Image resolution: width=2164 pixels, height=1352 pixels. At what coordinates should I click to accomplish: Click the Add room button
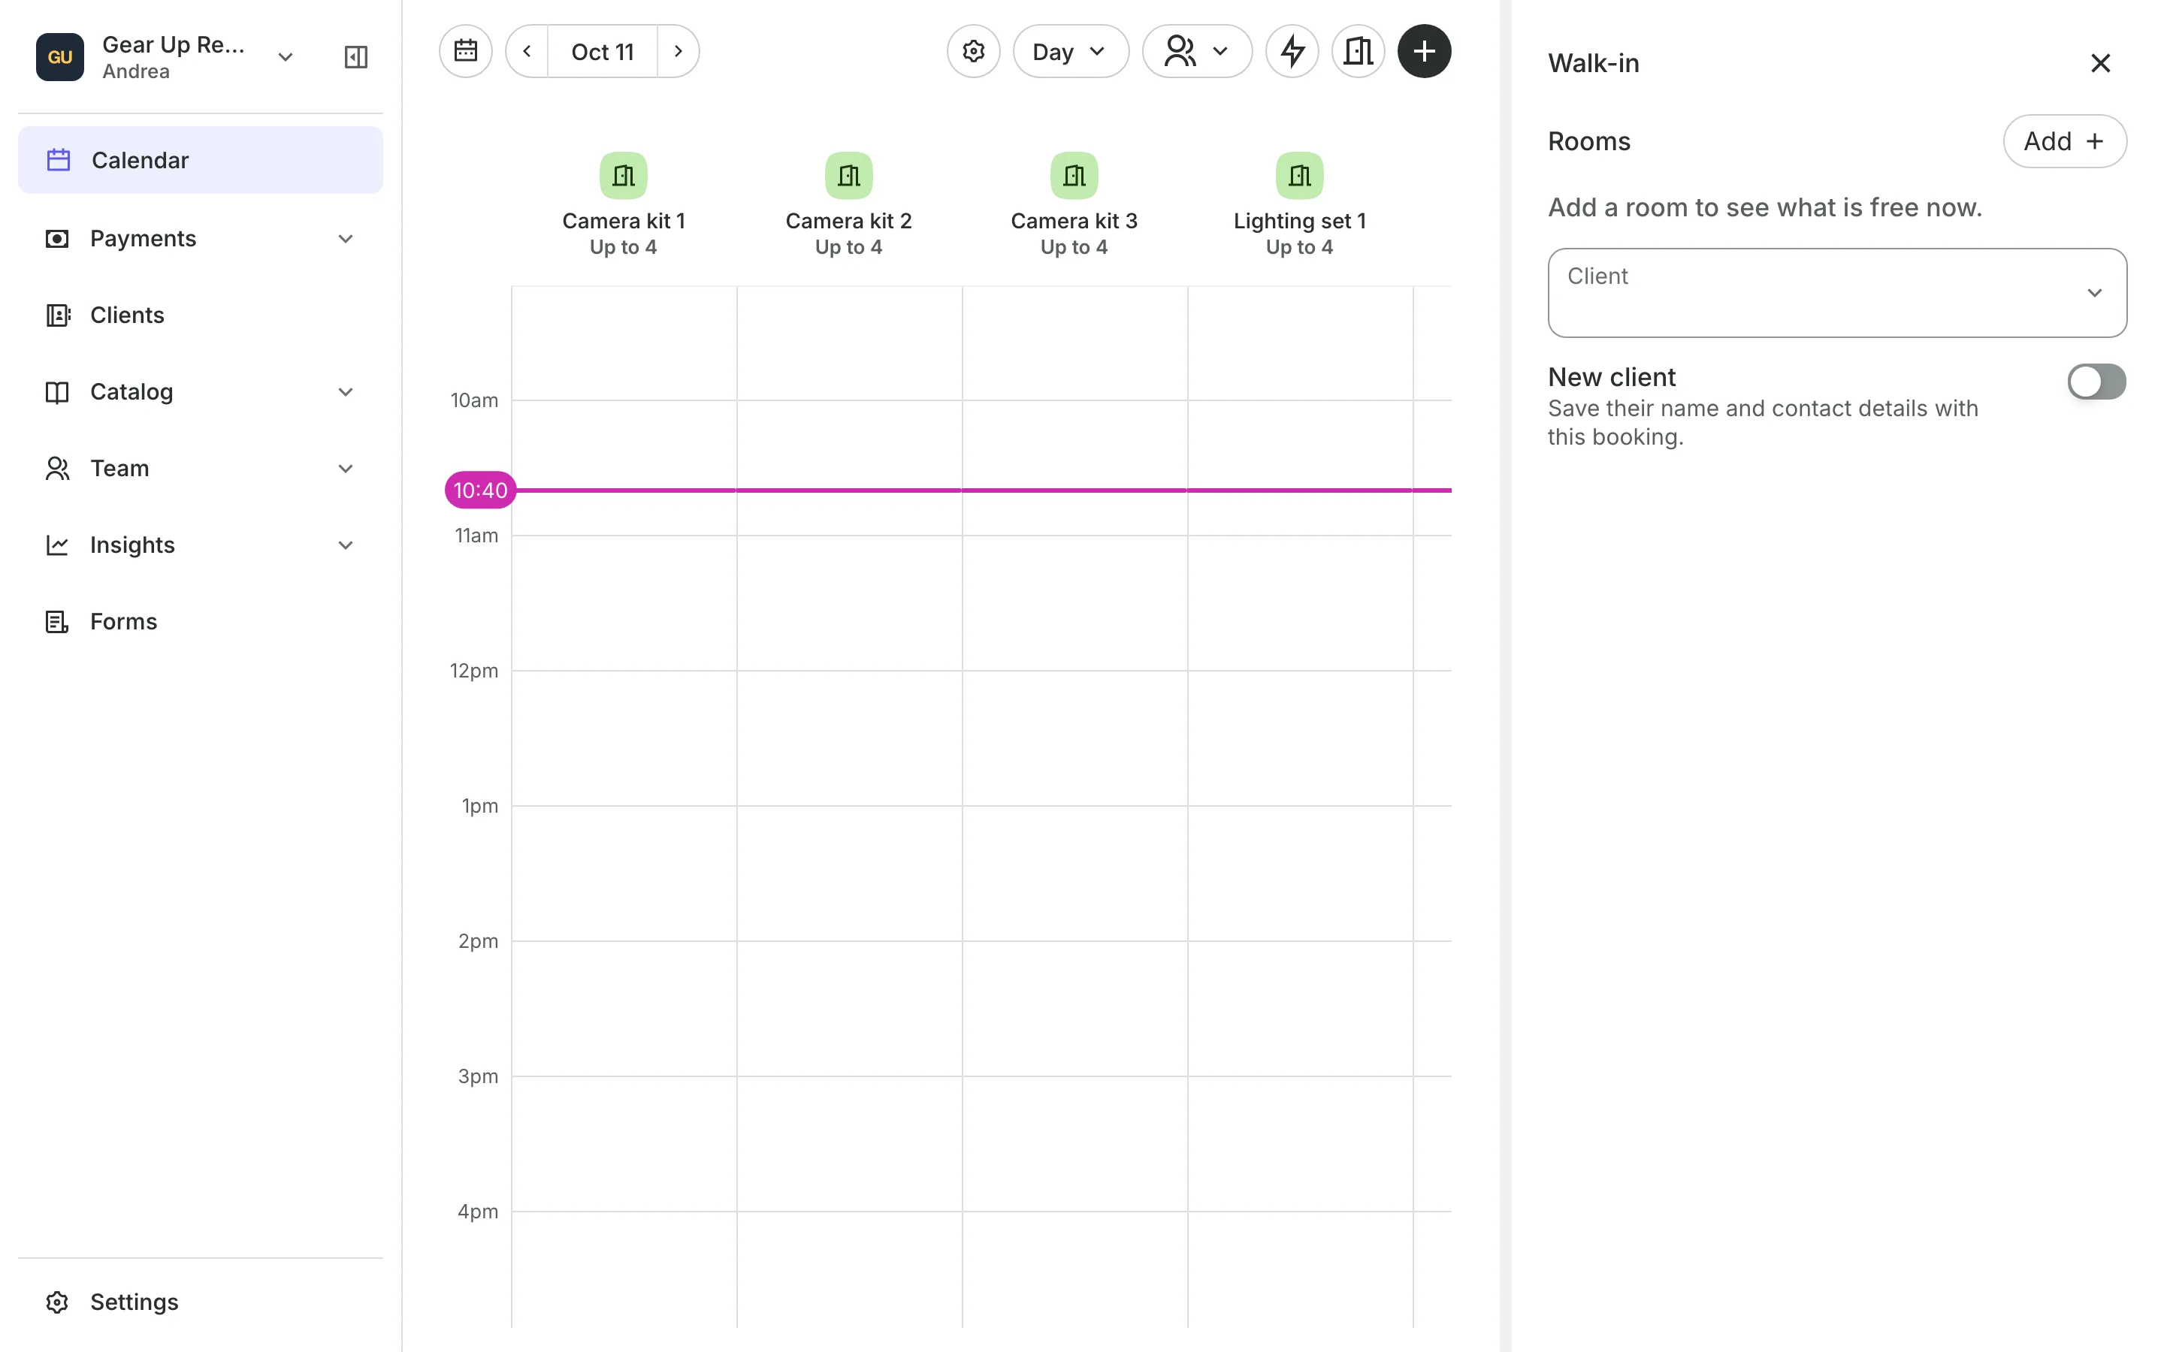[x=2065, y=141]
